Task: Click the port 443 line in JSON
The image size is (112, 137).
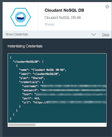Action: pos(31,98)
